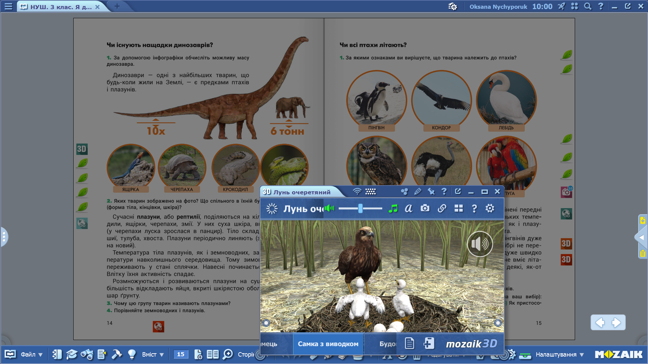Screen dimensions: 648x364
Task: Select the pencil draw tool in 3D window
Action: 418,192
